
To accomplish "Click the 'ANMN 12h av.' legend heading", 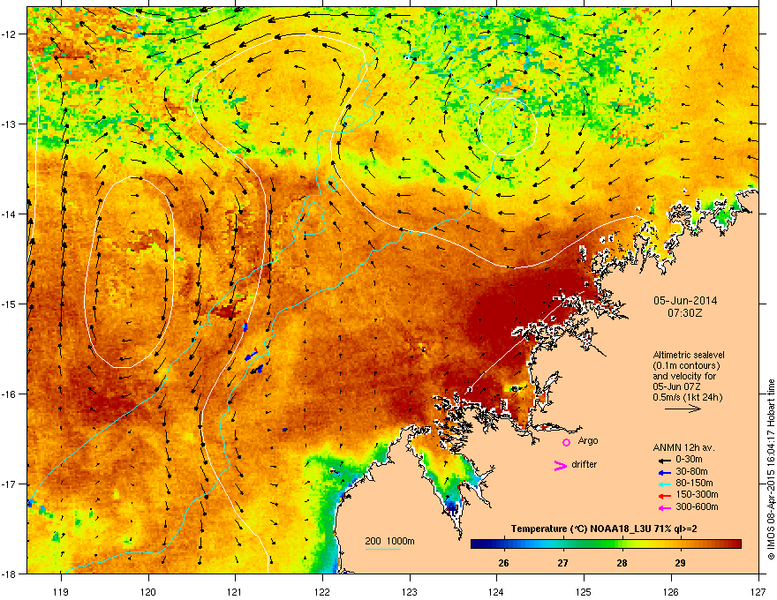I will click(683, 447).
